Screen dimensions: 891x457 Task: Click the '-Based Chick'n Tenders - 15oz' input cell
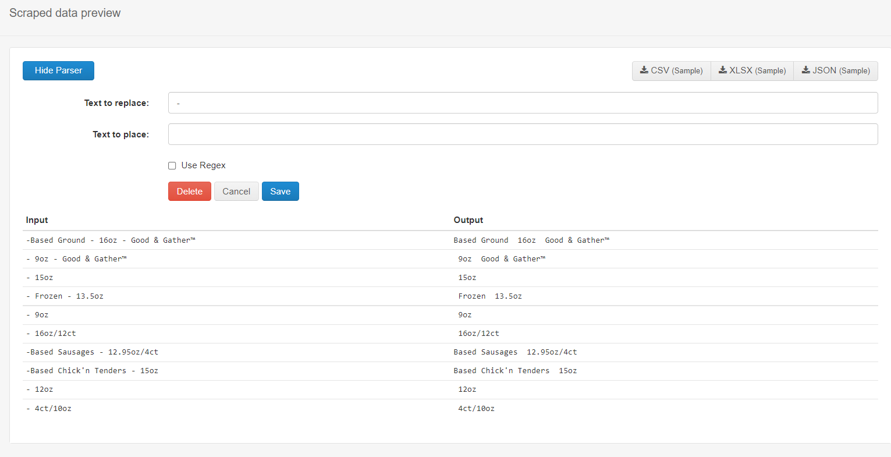point(92,371)
